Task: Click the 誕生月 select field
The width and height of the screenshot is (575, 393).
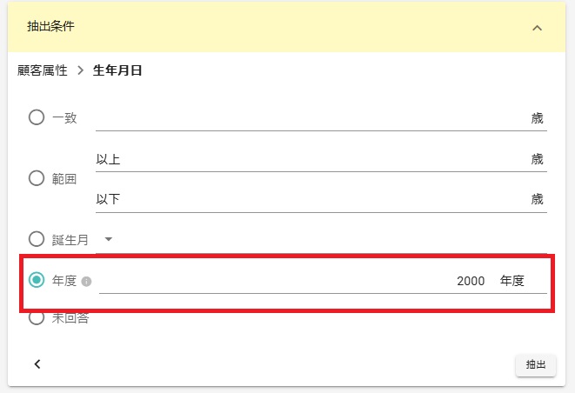Action: (x=321, y=241)
